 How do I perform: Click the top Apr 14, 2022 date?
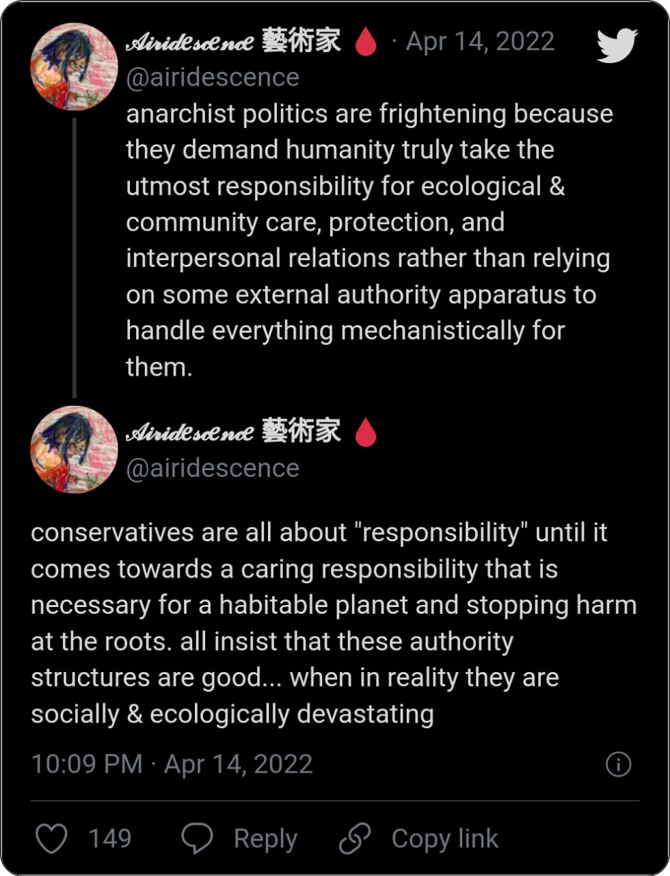coord(480,42)
